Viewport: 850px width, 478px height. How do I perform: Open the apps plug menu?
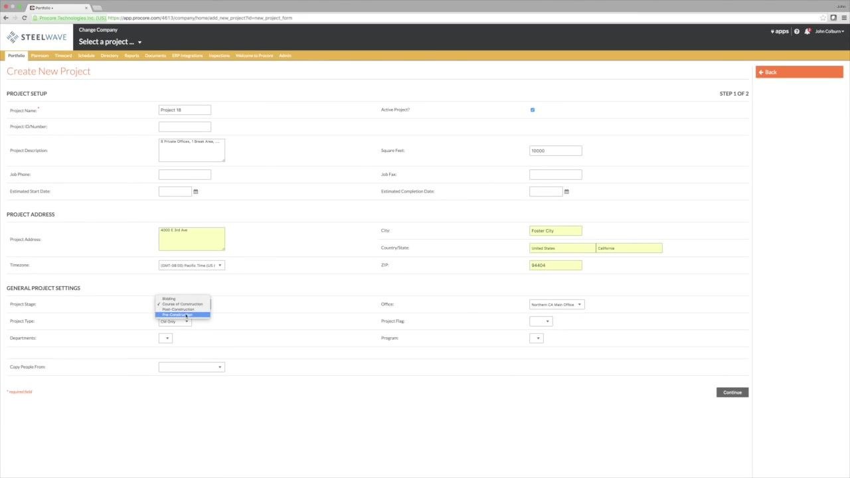780,31
